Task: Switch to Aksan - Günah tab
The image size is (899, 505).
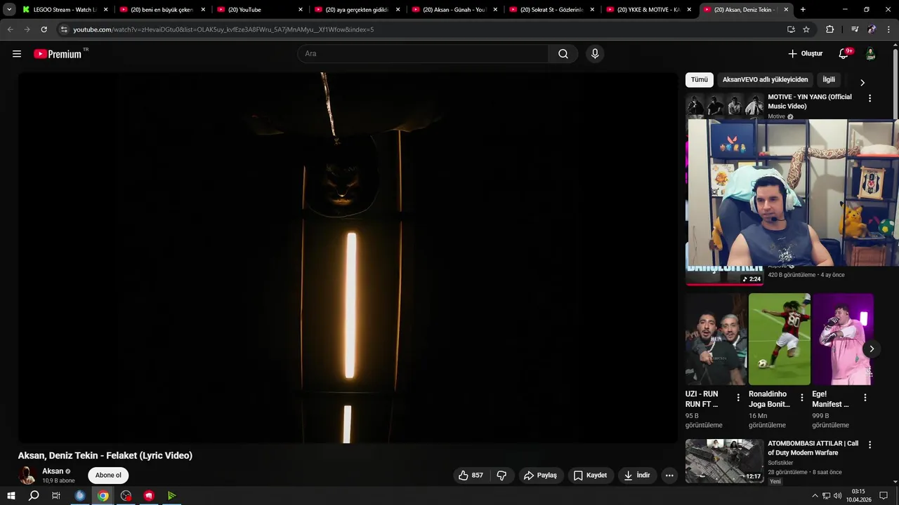Action: (454, 10)
